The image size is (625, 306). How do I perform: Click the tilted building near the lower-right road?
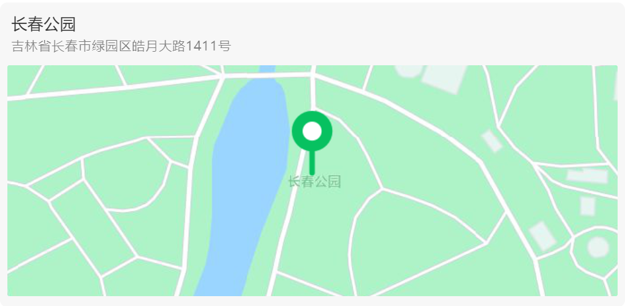(x=543, y=236)
